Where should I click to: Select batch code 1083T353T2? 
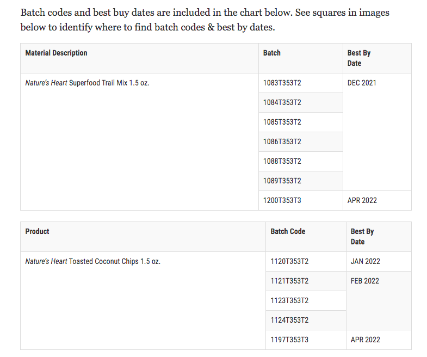tap(282, 83)
